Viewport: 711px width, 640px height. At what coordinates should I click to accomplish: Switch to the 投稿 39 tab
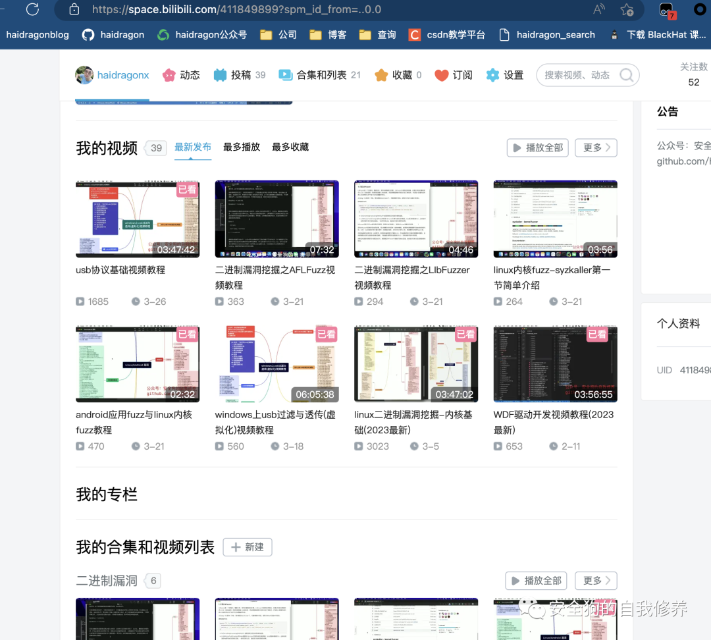[240, 75]
